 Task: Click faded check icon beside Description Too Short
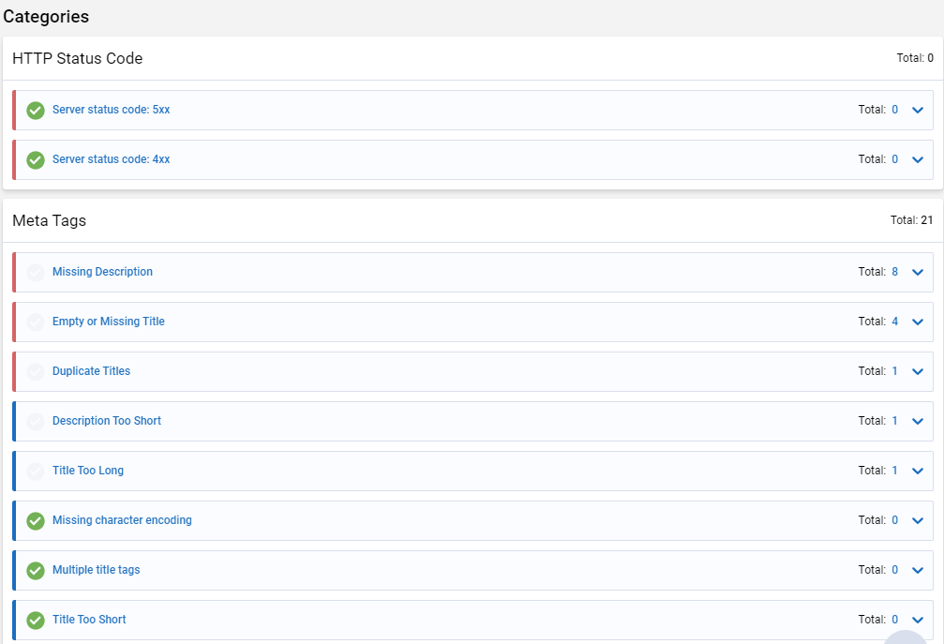click(x=36, y=421)
